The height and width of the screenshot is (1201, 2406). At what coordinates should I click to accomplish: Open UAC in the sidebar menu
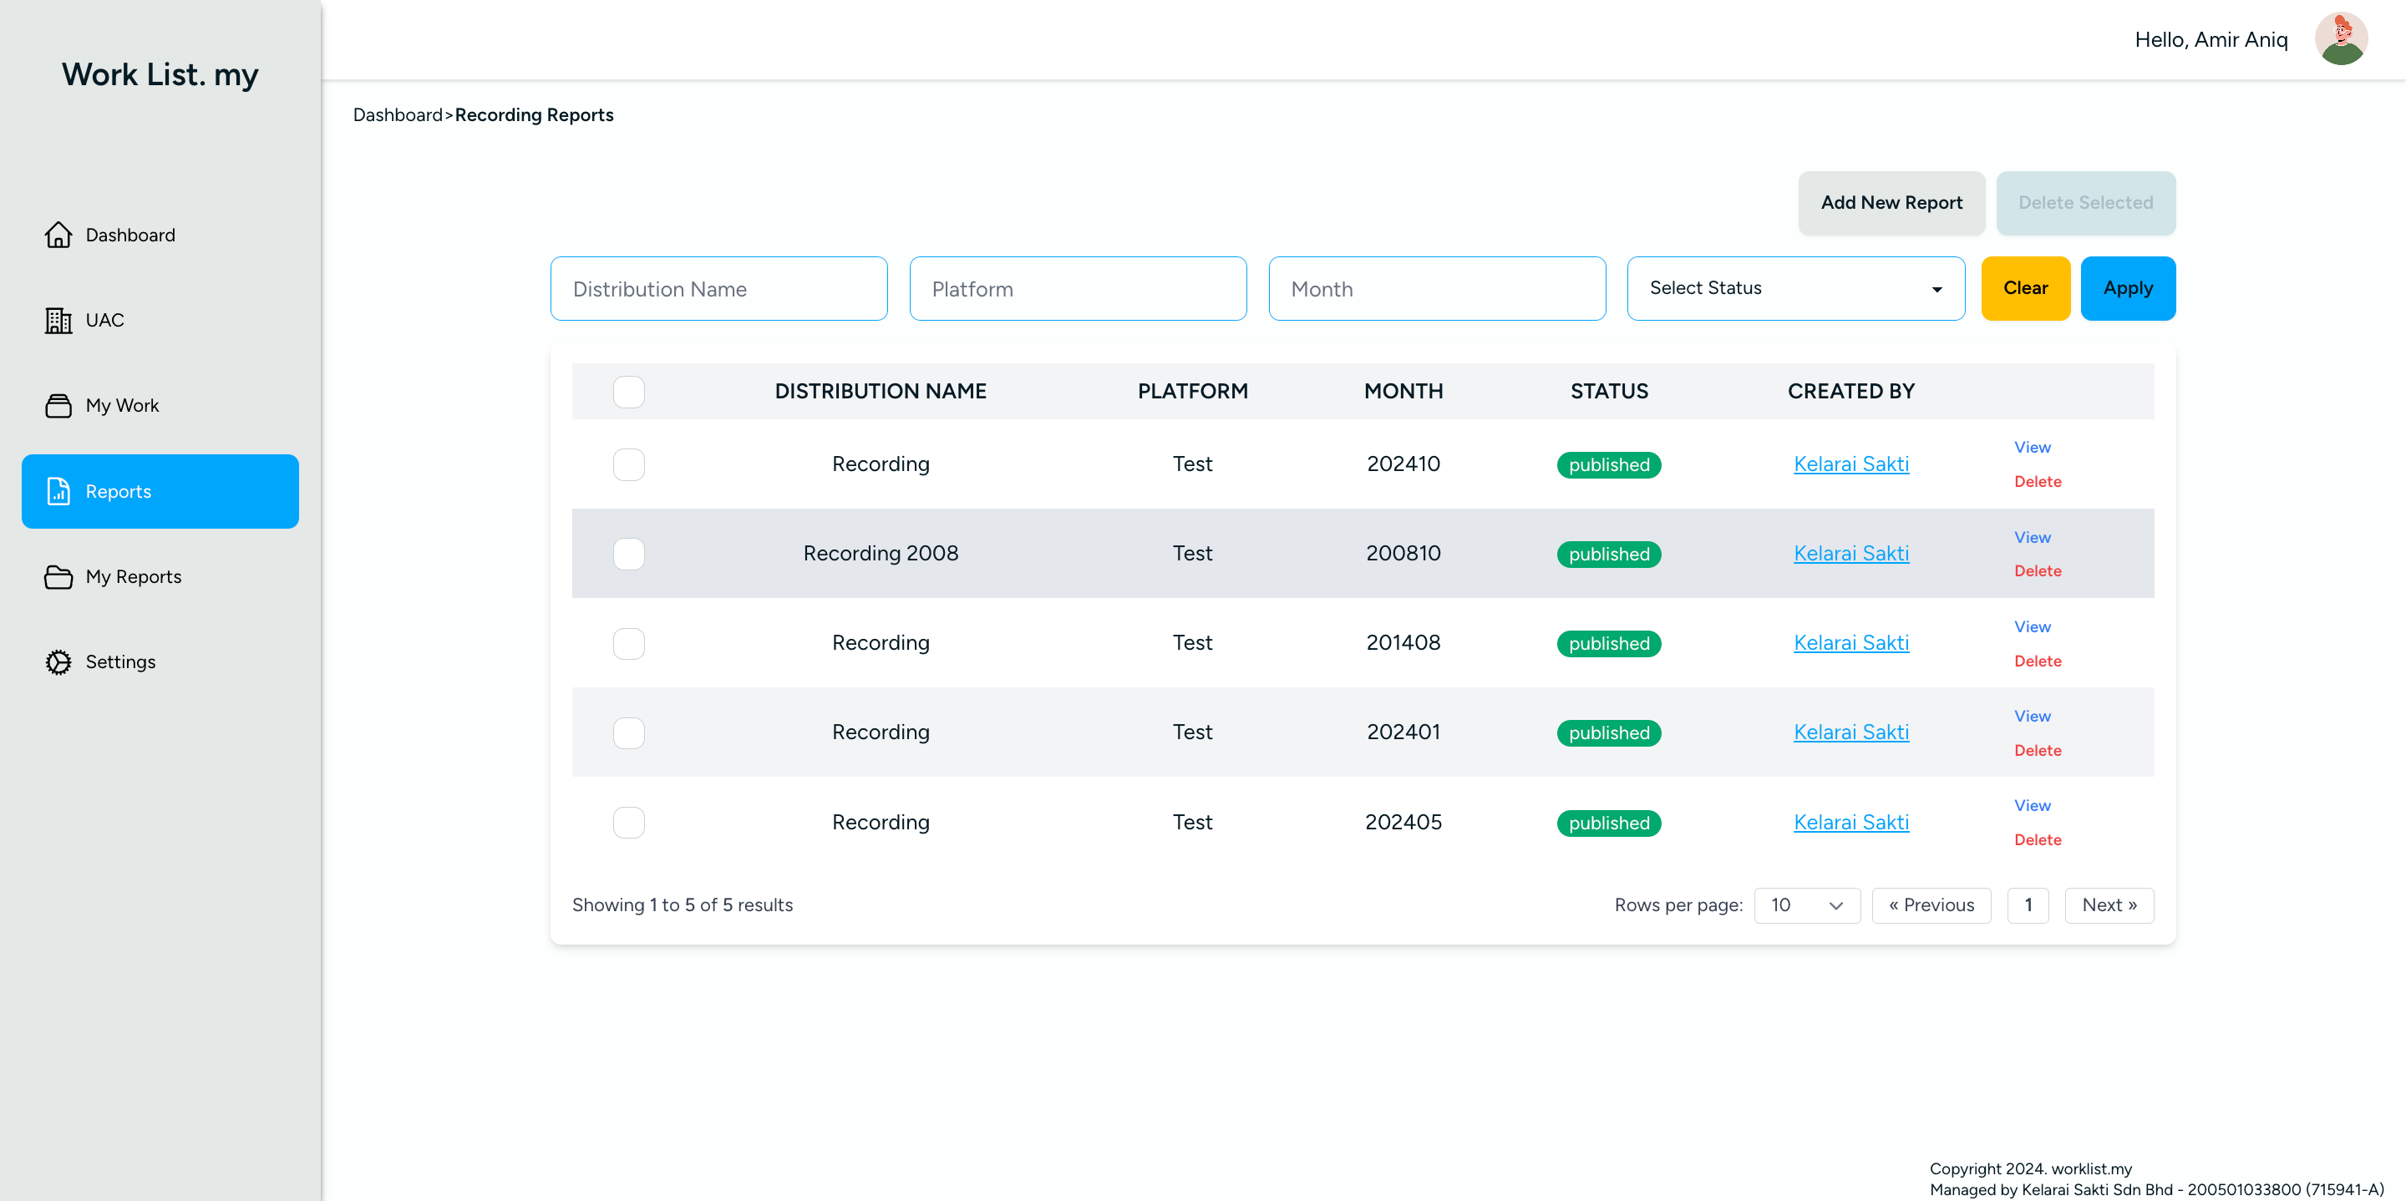(x=160, y=321)
